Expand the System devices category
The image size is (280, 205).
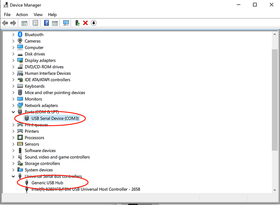(x=13, y=170)
